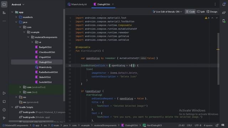Switch editor to Code view
The width and height of the screenshot is (228, 128).
(x=190, y=12)
